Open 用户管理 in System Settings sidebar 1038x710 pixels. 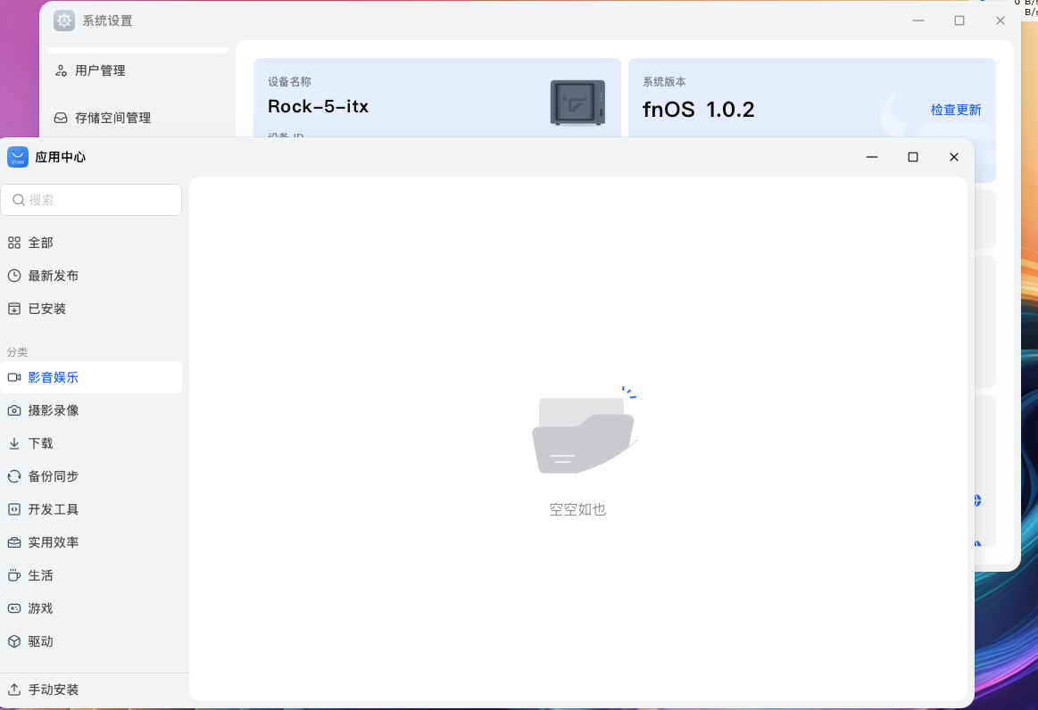(x=137, y=70)
